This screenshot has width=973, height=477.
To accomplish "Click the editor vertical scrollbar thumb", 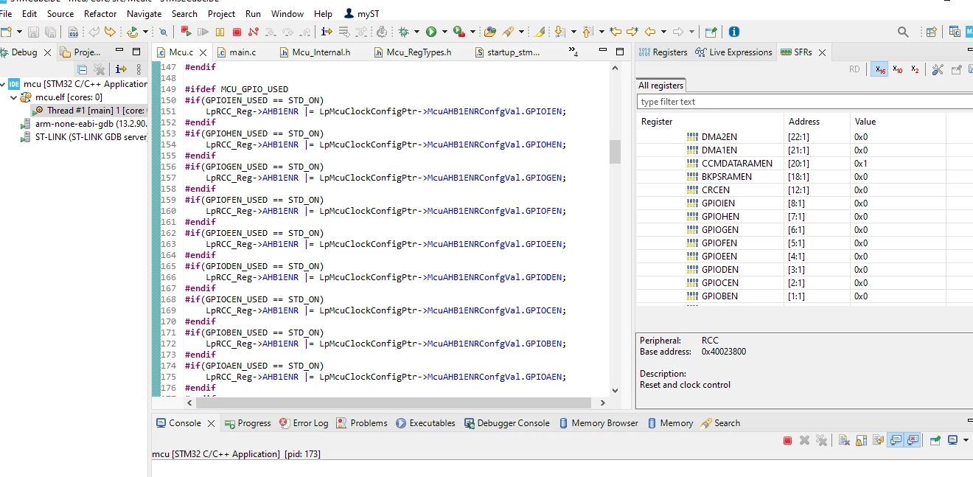I will [x=615, y=151].
